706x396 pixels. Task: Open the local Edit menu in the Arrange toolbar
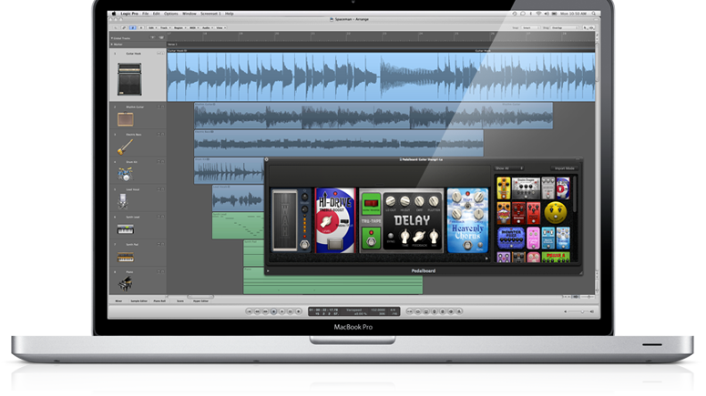(152, 27)
